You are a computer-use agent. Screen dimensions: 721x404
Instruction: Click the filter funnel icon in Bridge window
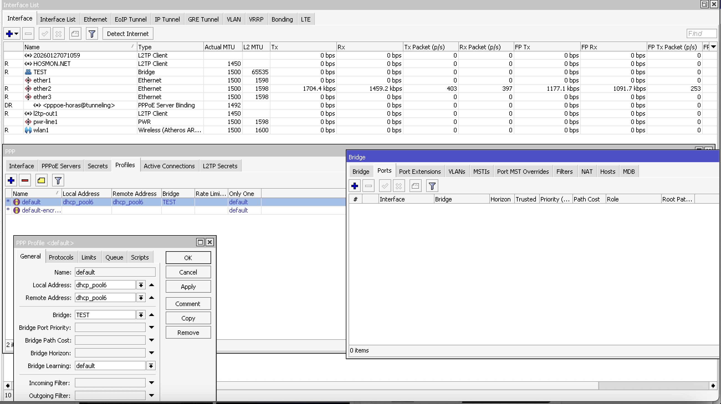[x=432, y=186]
